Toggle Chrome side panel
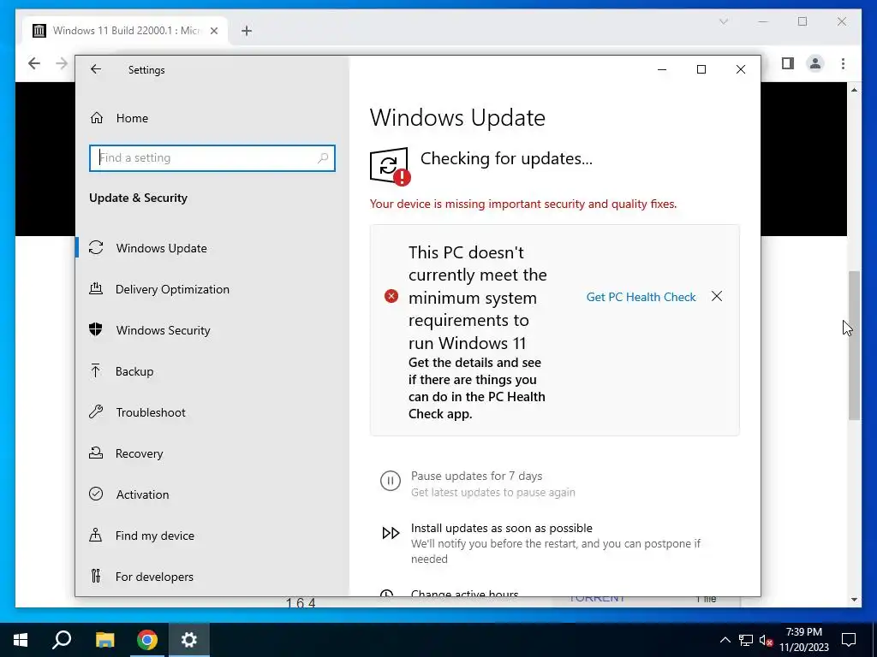The width and height of the screenshot is (877, 657). [788, 63]
